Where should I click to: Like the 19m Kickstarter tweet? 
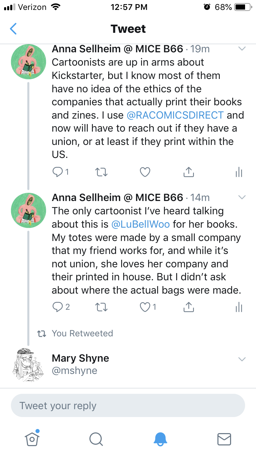pyautogui.click(x=145, y=172)
